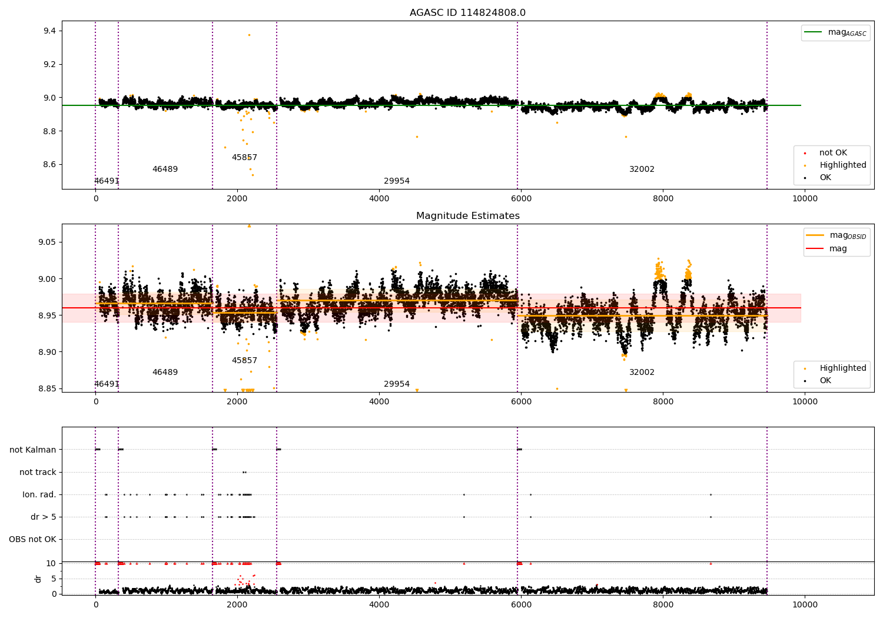Click obsid label 29954 in Magnitude Estimates plot

pyautogui.click(x=397, y=384)
